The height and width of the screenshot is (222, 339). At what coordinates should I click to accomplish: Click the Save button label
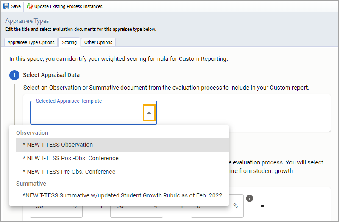(x=16, y=6)
